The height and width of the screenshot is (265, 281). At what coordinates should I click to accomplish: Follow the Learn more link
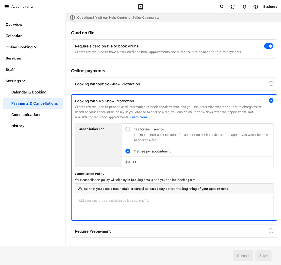pos(138,117)
